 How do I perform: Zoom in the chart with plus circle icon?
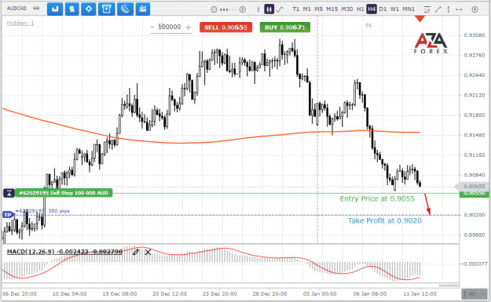tap(243, 9)
